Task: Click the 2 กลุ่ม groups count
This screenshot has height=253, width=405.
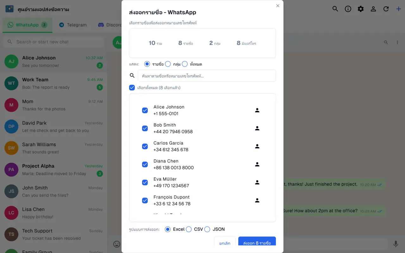Action: pyautogui.click(x=215, y=43)
